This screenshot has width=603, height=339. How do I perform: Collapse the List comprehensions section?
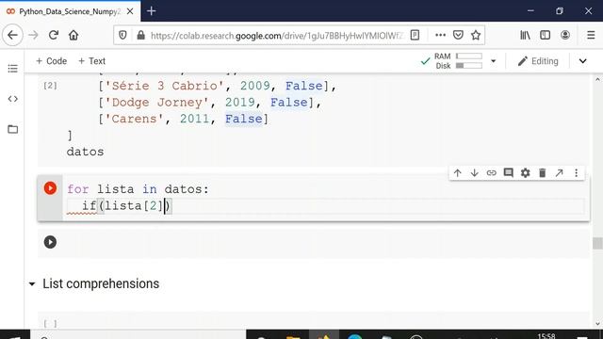(32, 284)
